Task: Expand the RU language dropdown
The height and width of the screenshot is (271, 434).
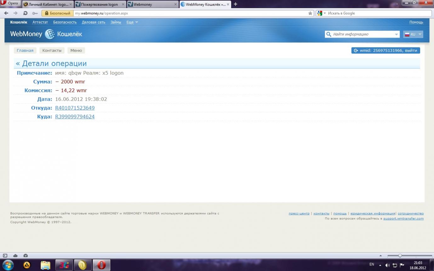Action: point(413,34)
